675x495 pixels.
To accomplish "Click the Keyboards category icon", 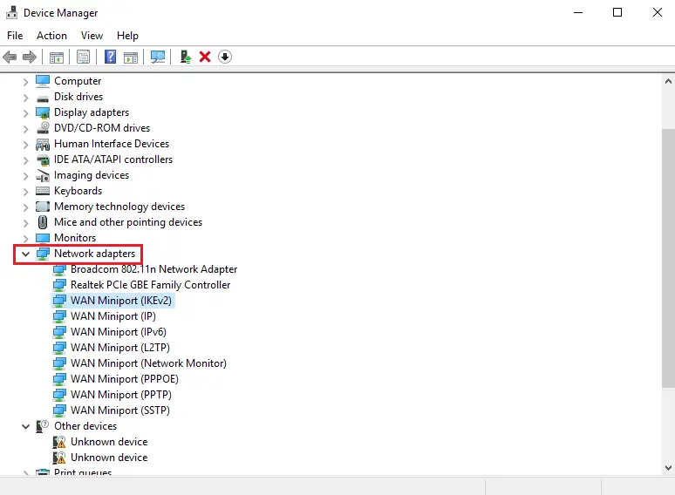I will (x=43, y=191).
